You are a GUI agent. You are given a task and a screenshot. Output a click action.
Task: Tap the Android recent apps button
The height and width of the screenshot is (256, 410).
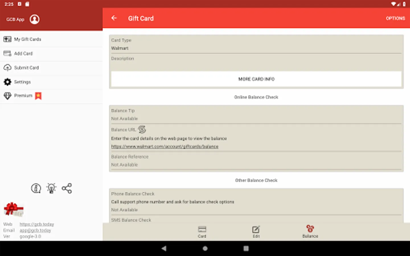tap(246, 248)
